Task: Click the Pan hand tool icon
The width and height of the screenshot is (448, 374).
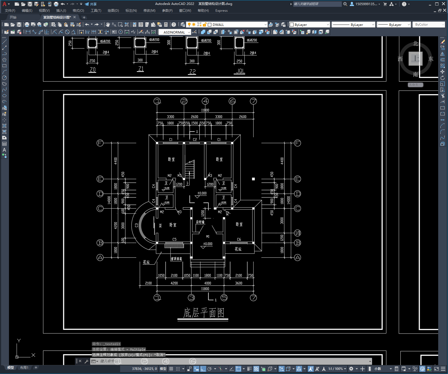Action: (x=108, y=25)
